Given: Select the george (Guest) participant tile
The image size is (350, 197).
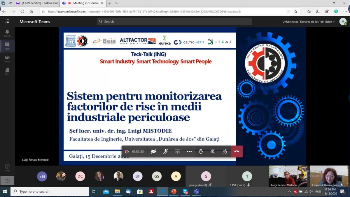Looking at the screenshot, I should pyautogui.click(x=206, y=177).
